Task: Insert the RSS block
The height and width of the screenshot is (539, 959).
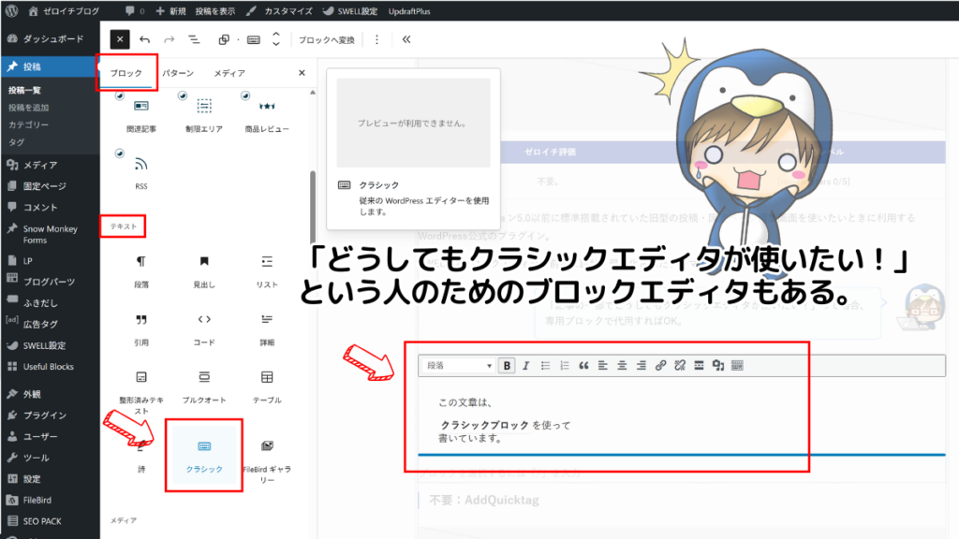Action: pyautogui.click(x=141, y=173)
